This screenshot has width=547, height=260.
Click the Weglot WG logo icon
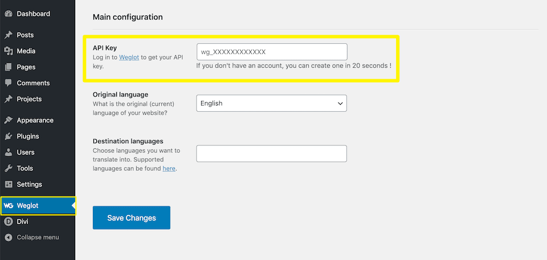(9, 206)
